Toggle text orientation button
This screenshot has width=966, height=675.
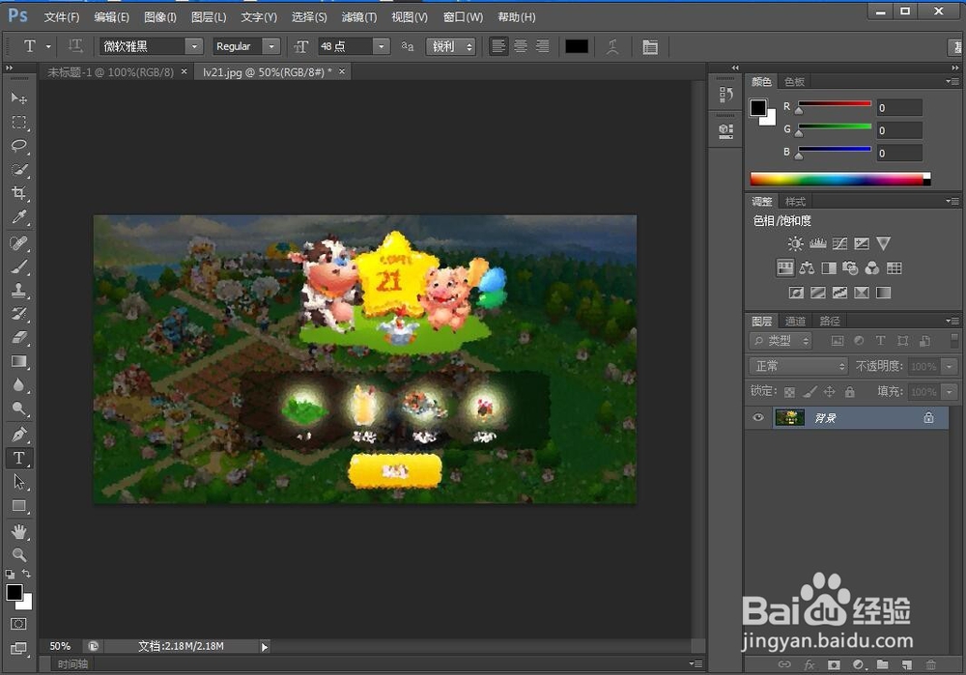pyautogui.click(x=75, y=46)
